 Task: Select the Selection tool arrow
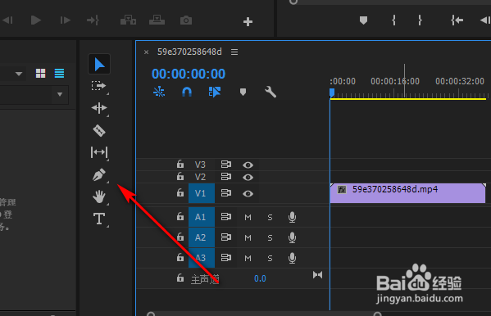[x=99, y=65]
